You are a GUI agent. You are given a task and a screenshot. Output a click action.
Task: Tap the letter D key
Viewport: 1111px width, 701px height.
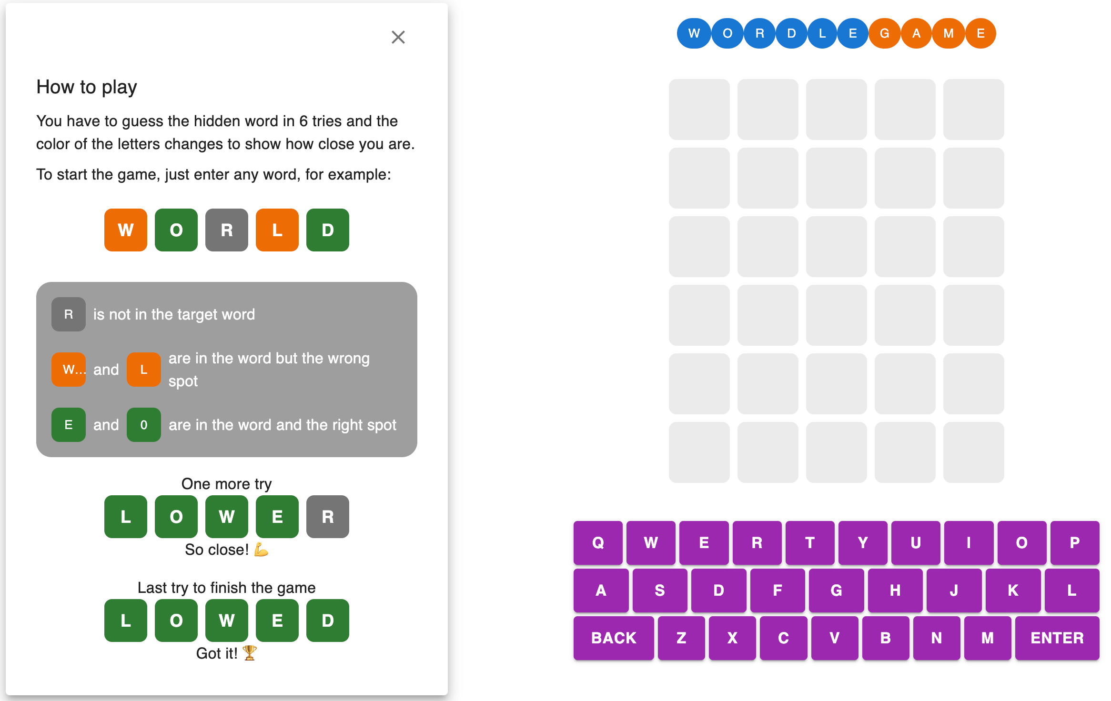tap(718, 590)
